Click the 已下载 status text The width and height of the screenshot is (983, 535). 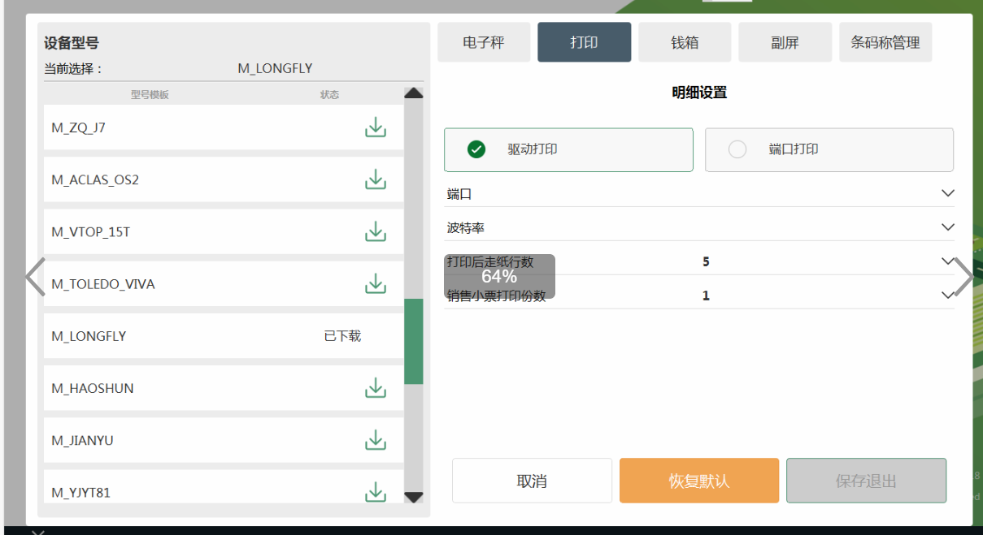point(342,336)
